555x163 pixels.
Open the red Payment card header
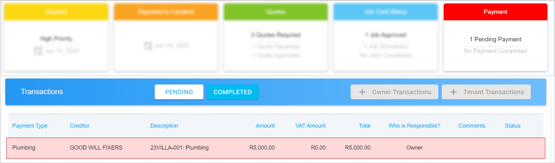(495, 12)
